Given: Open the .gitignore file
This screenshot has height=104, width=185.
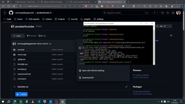Looking at the screenshot, I should click(x=21, y=60).
